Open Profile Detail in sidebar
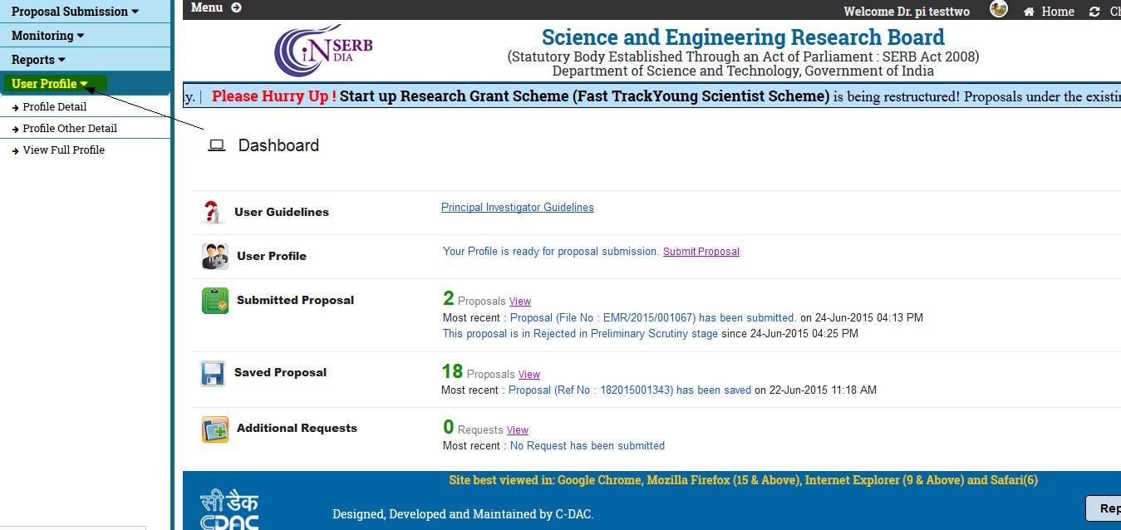Image resolution: width=1121 pixels, height=530 pixels. 55,107
